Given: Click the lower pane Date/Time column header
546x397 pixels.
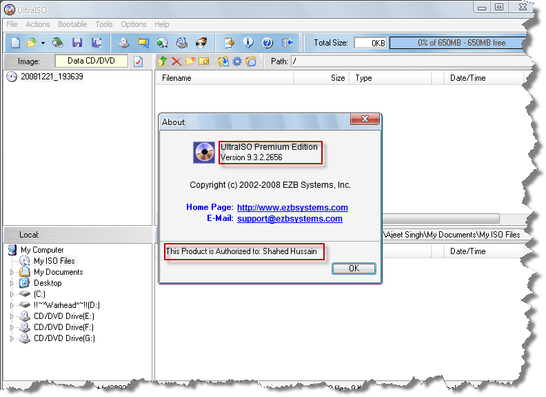Looking at the screenshot, I should tap(483, 251).
